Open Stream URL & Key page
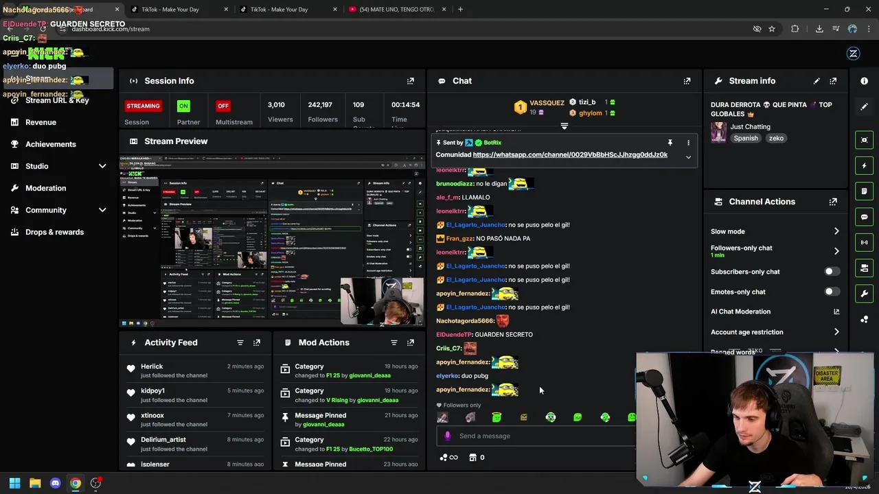Screen dimensions: 879x494 pyautogui.click(x=57, y=100)
